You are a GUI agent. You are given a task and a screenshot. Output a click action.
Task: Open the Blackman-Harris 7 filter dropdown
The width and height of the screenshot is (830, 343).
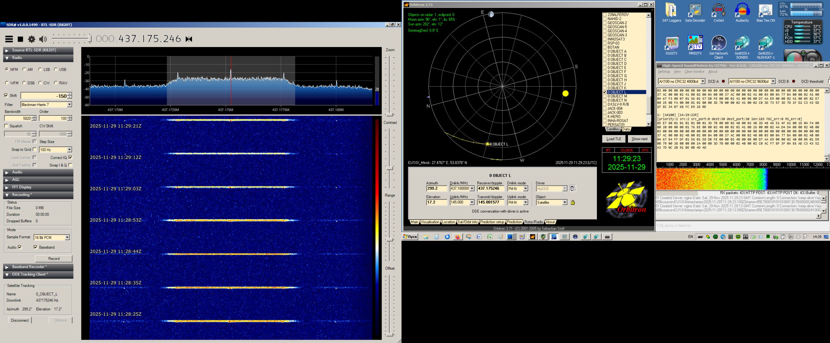tap(69, 105)
